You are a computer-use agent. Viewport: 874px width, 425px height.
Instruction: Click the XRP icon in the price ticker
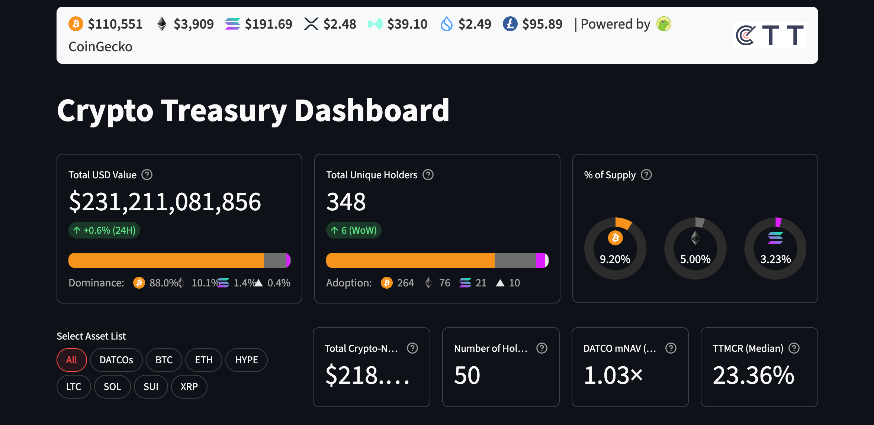pyautogui.click(x=311, y=24)
